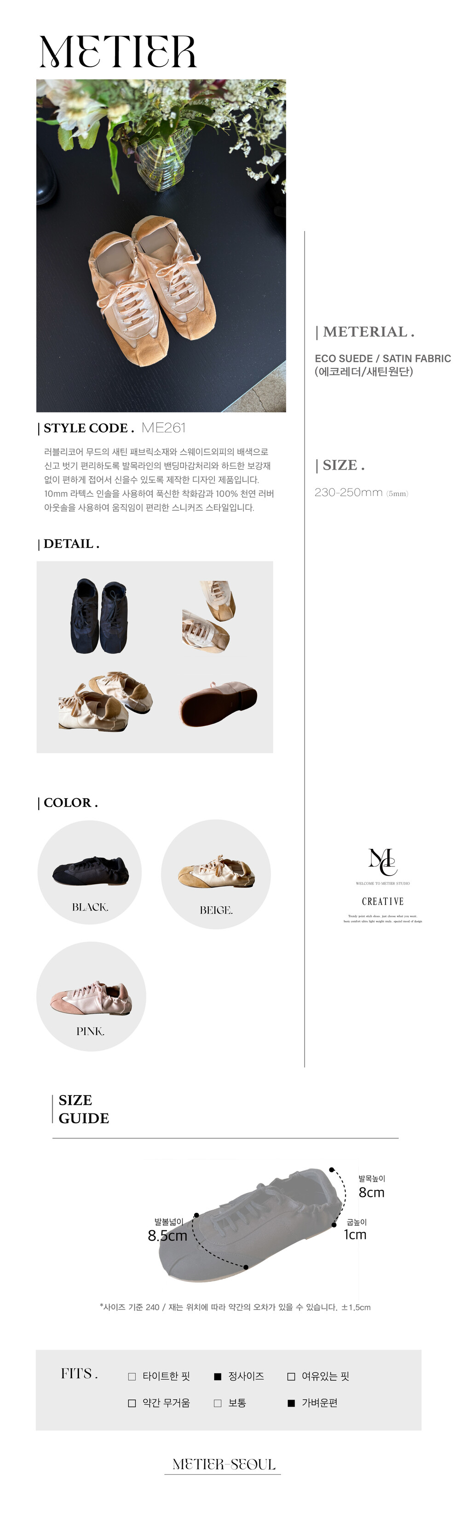Image resolution: width=460 pixels, height=1522 pixels.
Task: Click the folded beige sneakers detail image
Action: [x=105, y=701]
